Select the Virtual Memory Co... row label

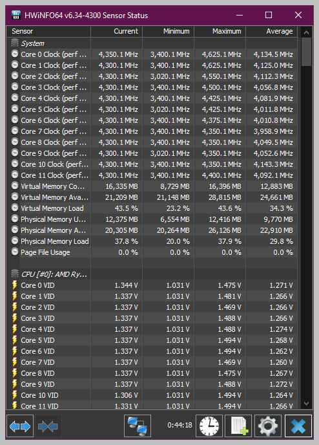(53, 186)
